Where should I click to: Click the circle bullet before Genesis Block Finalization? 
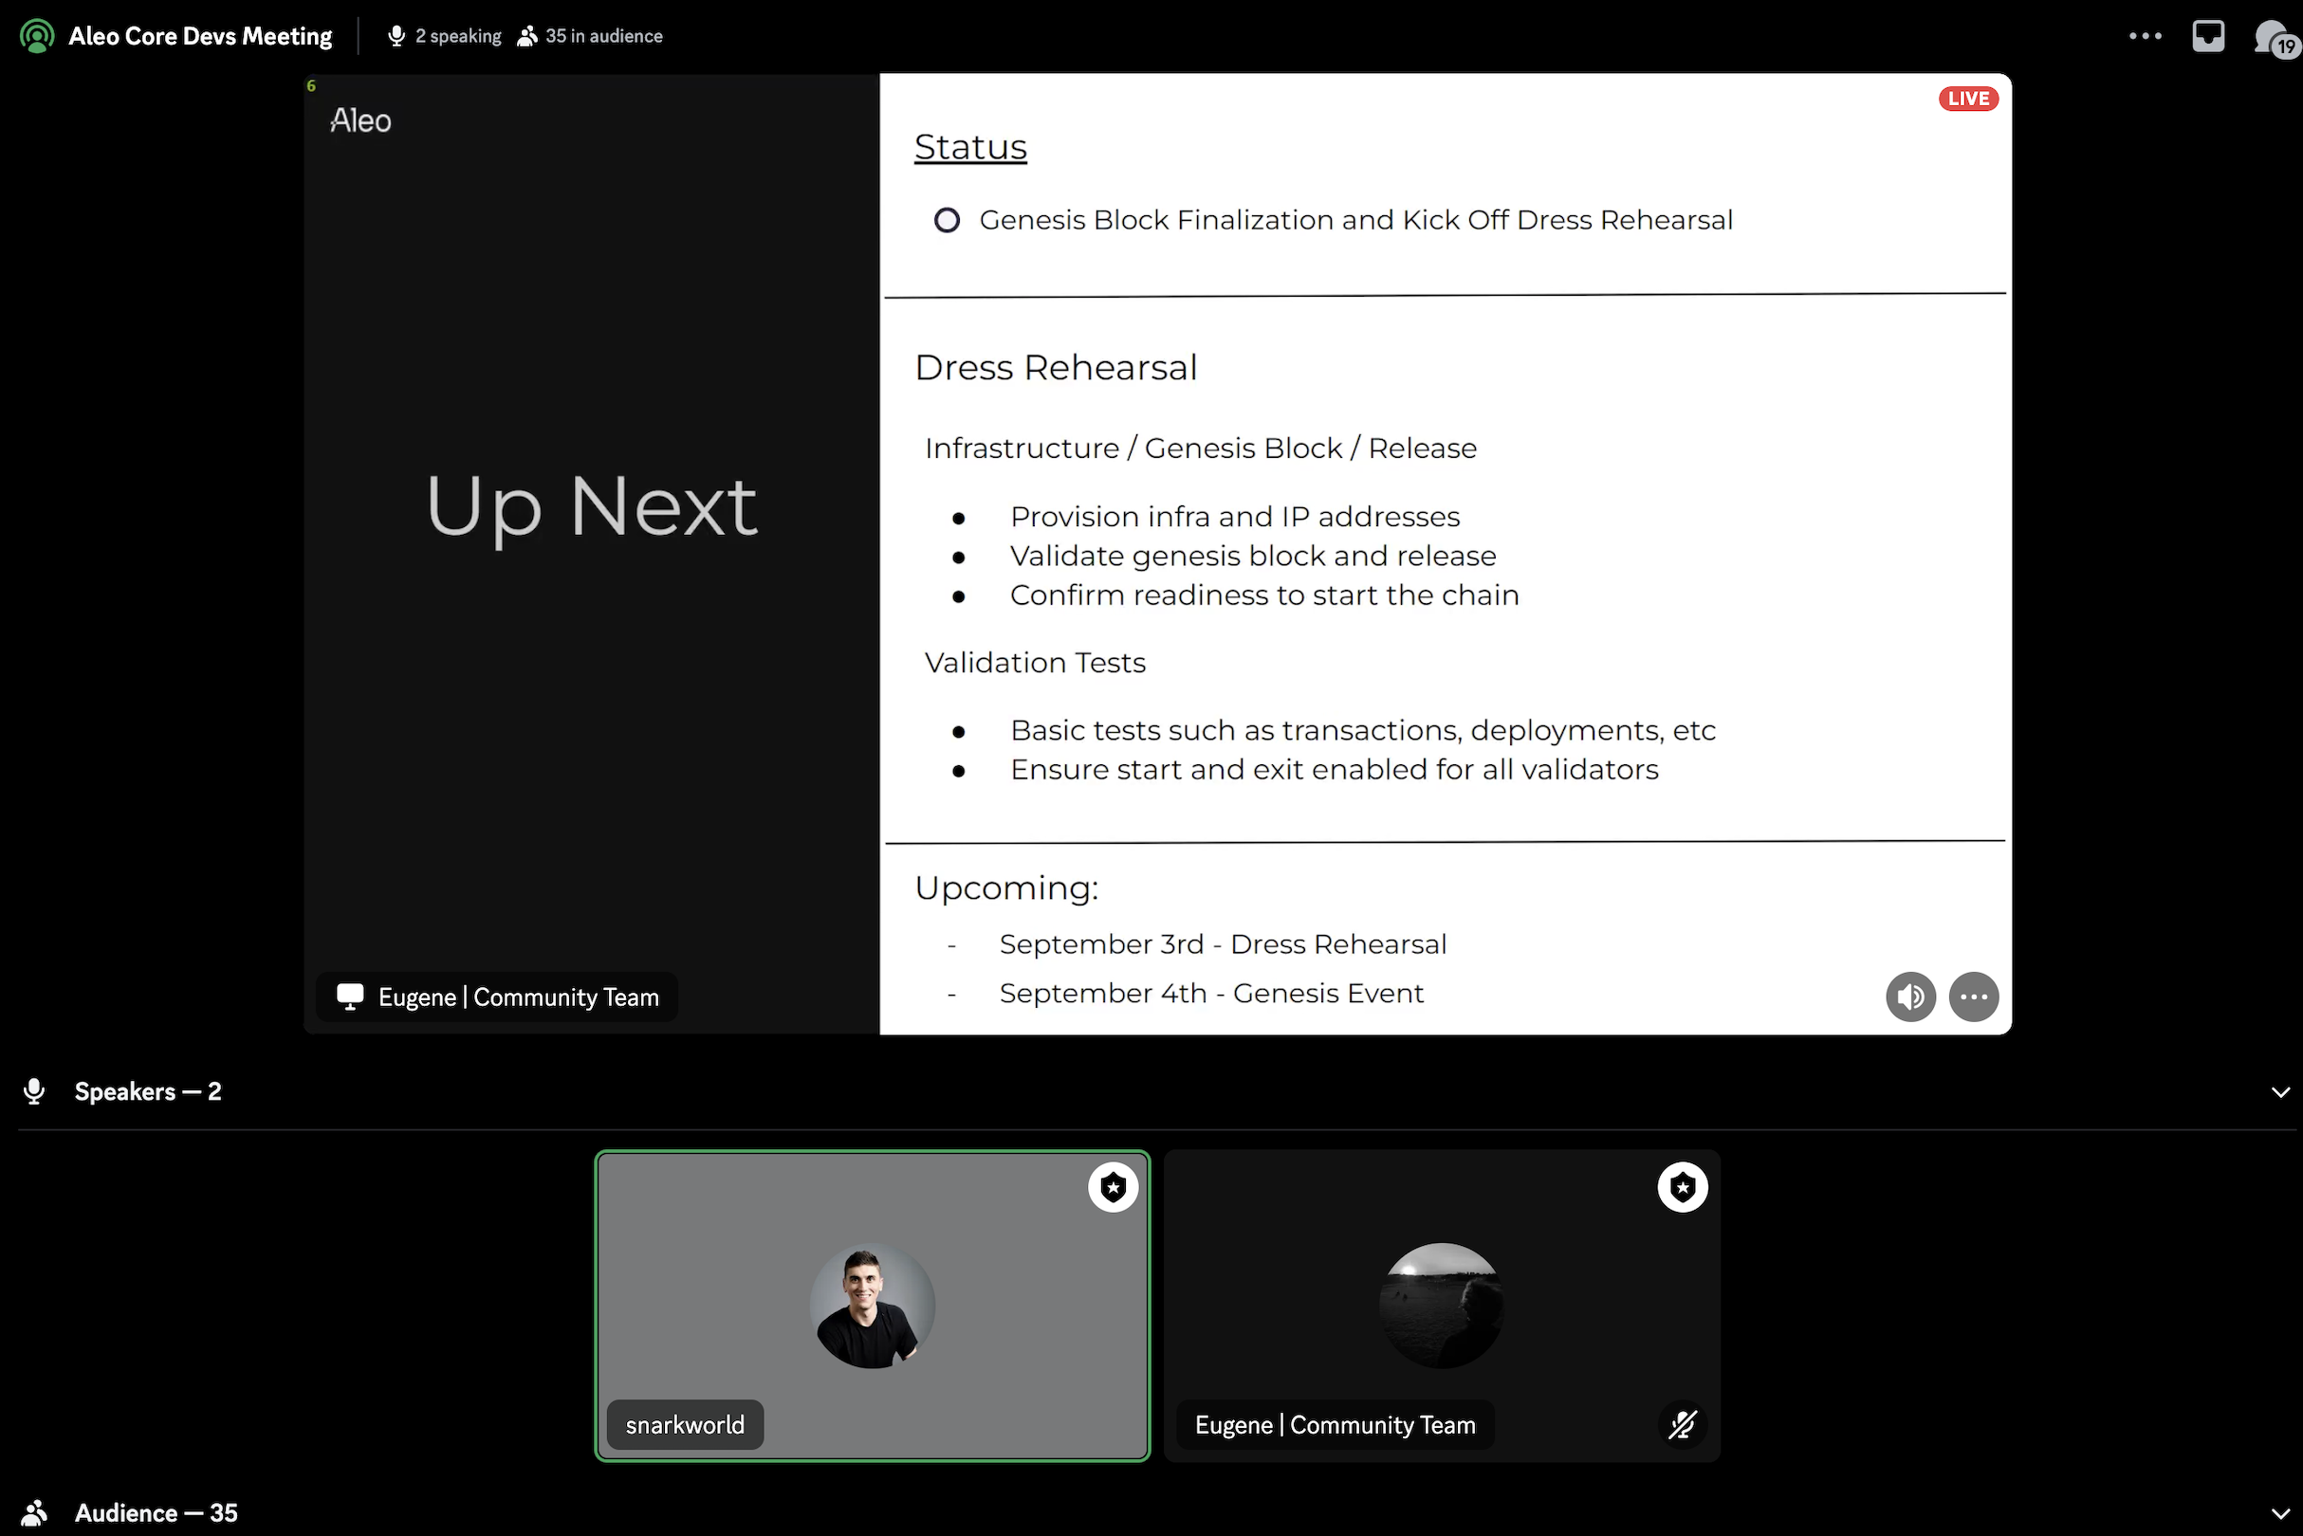[x=947, y=220]
